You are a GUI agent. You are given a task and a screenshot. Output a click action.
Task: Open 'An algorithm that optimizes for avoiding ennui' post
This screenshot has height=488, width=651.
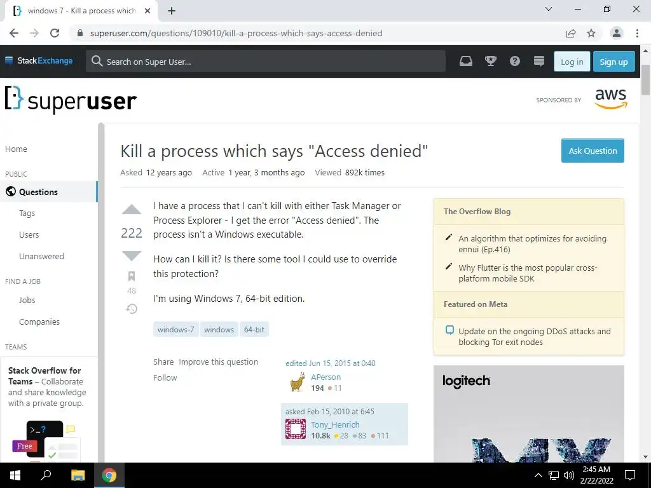(x=532, y=244)
